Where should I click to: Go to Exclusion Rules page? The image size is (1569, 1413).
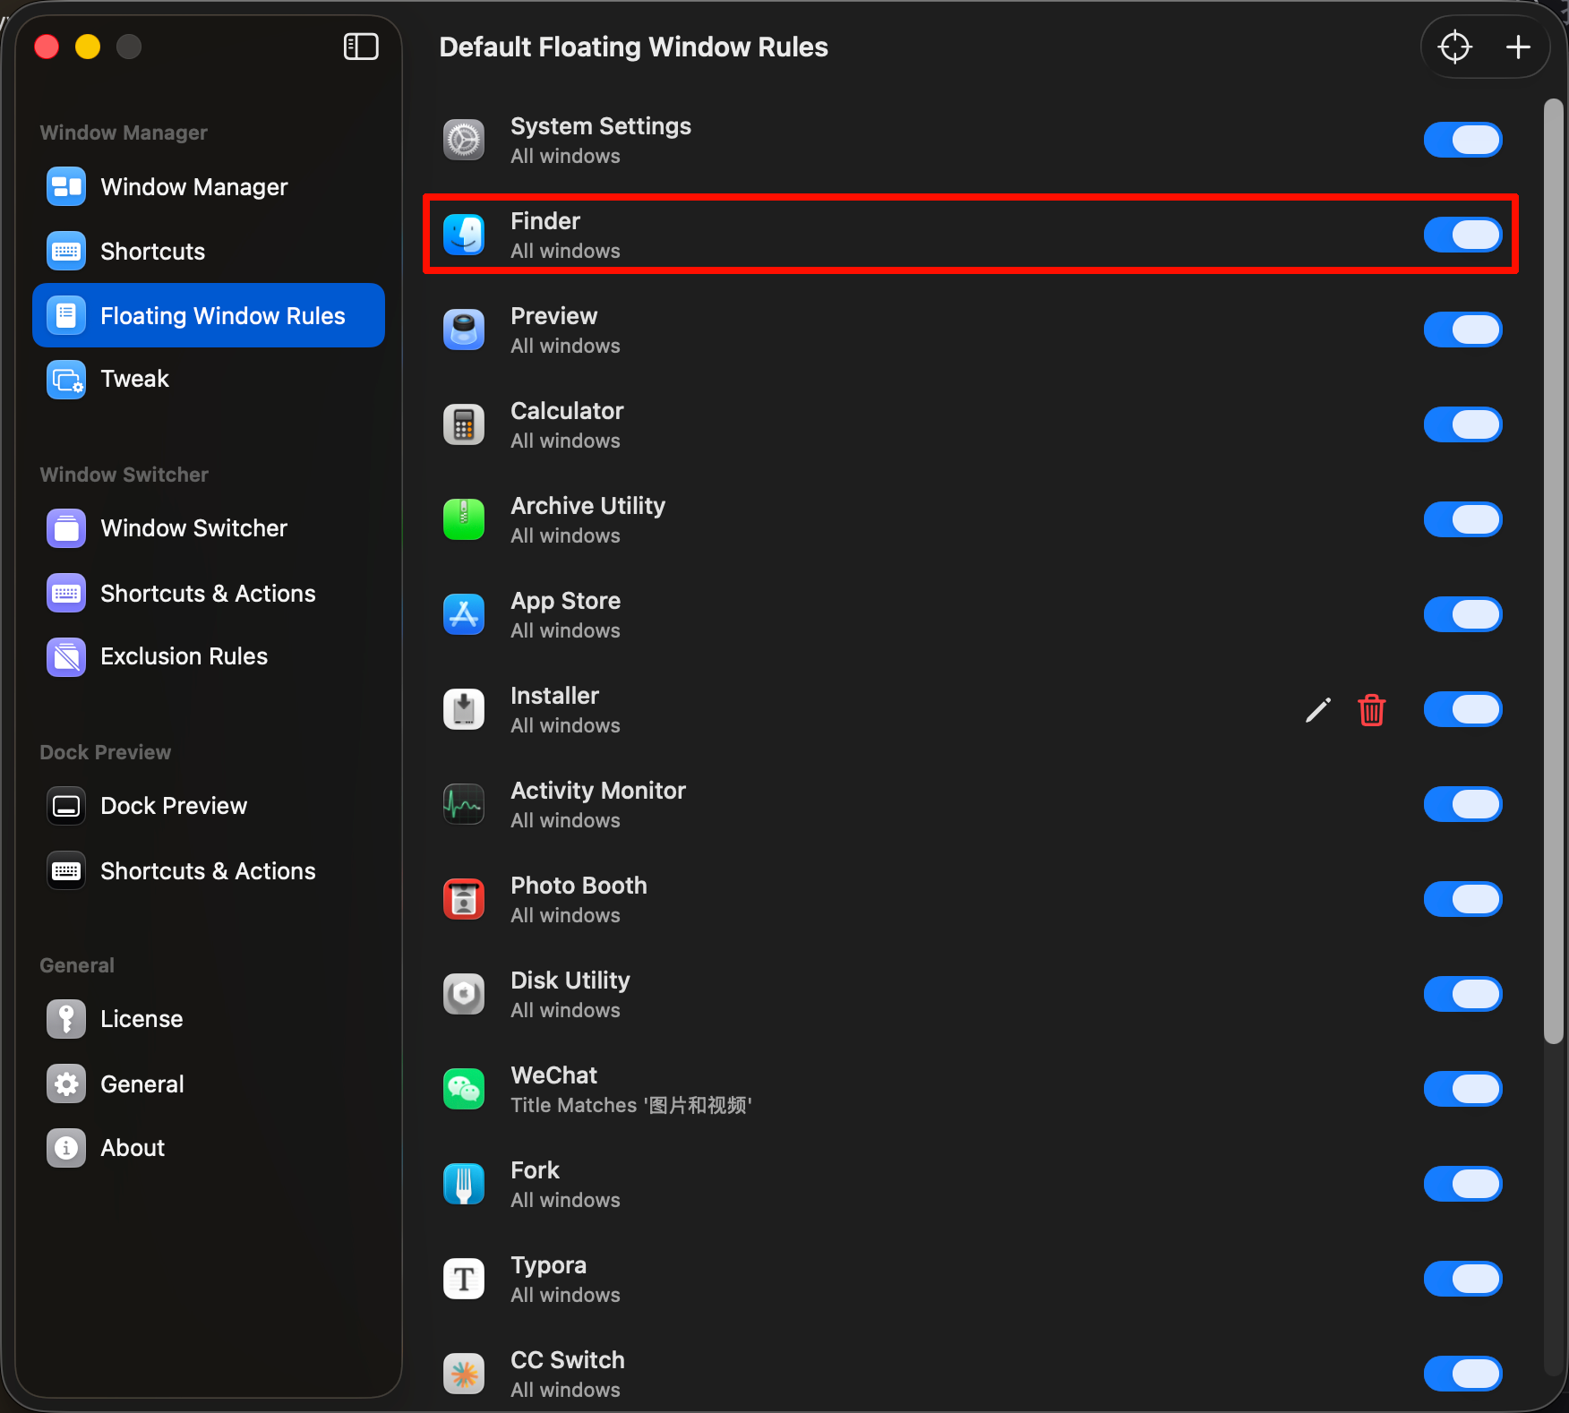tap(209, 656)
